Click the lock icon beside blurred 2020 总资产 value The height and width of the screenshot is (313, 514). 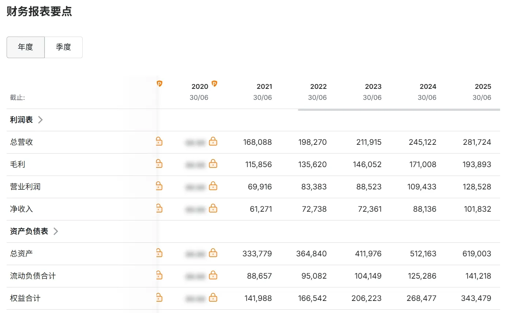[x=213, y=253]
